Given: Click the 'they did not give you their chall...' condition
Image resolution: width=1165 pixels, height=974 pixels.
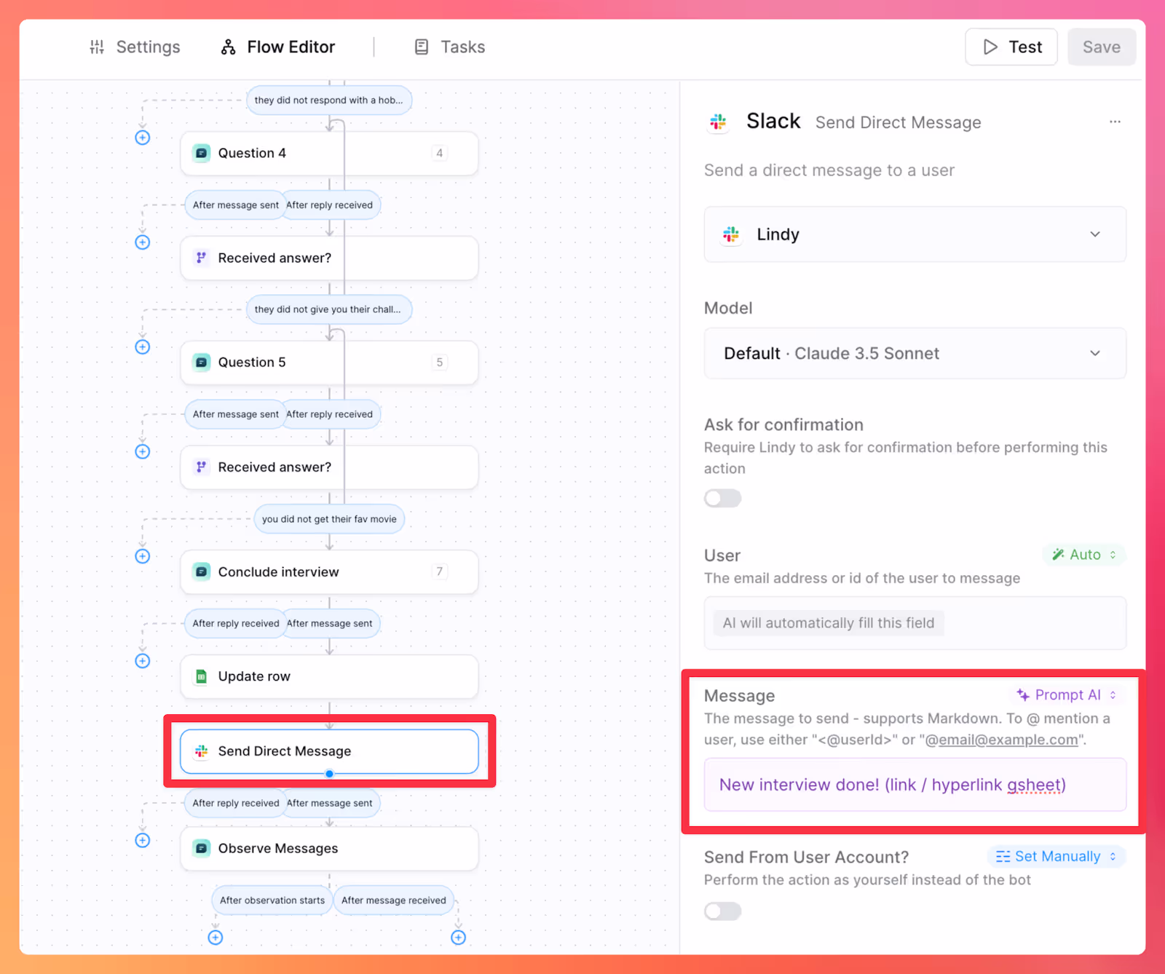Looking at the screenshot, I should pyautogui.click(x=328, y=309).
